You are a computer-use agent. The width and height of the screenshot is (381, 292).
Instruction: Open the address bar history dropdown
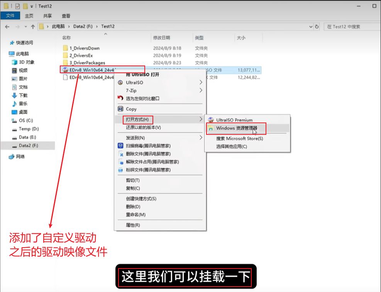tap(311, 27)
